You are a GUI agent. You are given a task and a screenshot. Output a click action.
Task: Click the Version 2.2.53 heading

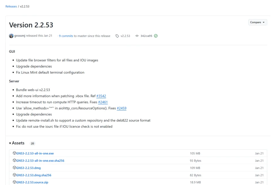(x=31, y=25)
